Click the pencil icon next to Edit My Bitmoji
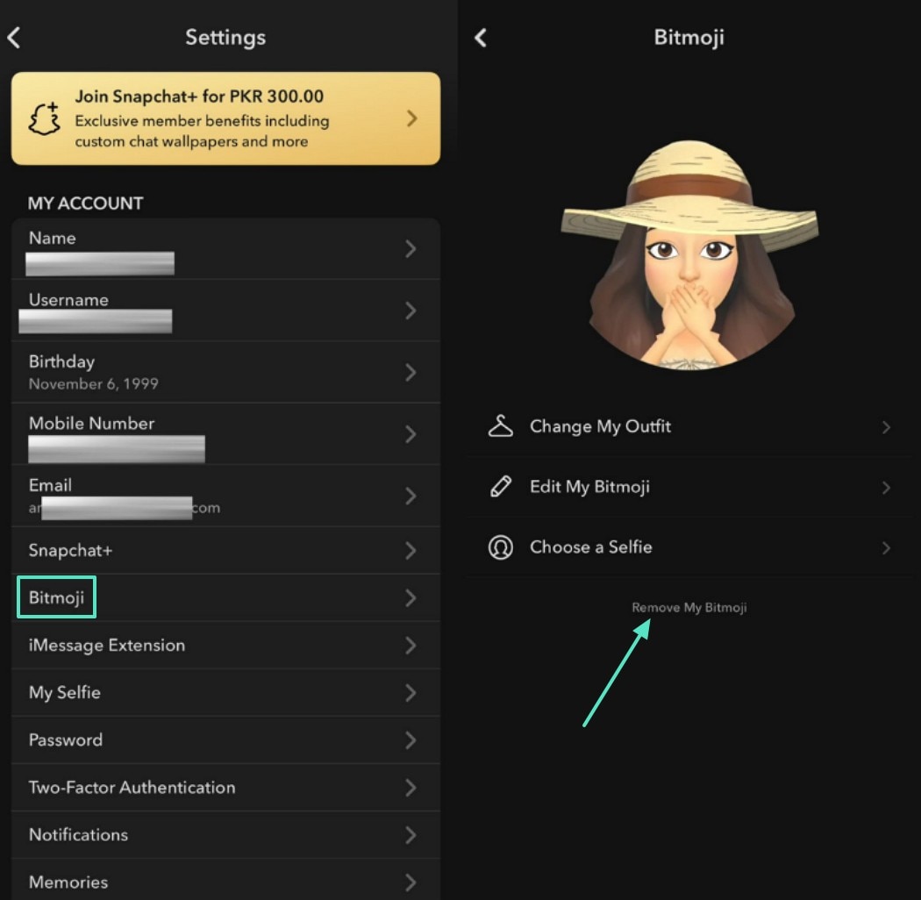The height and width of the screenshot is (900, 921). point(499,488)
